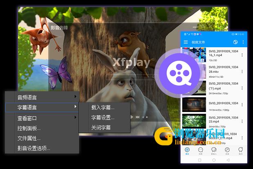Select the 字幕语言 subtitle language menu item

pos(42,108)
